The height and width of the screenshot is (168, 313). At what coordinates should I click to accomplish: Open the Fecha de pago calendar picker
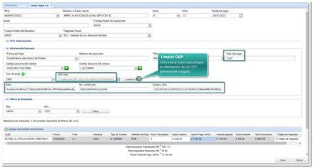241,16
